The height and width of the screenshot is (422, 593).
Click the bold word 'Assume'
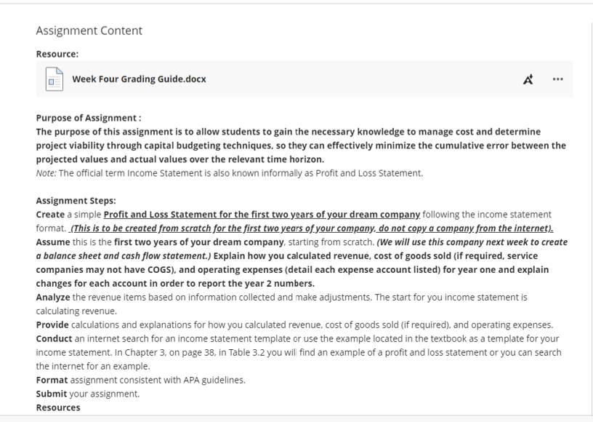coord(53,242)
